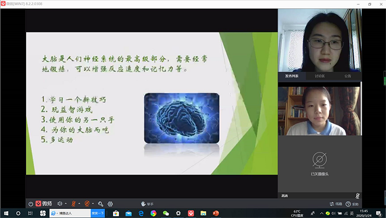The width and height of the screenshot is (386, 218).
Task: Click the 求助 help icon
Action: (352, 204)
